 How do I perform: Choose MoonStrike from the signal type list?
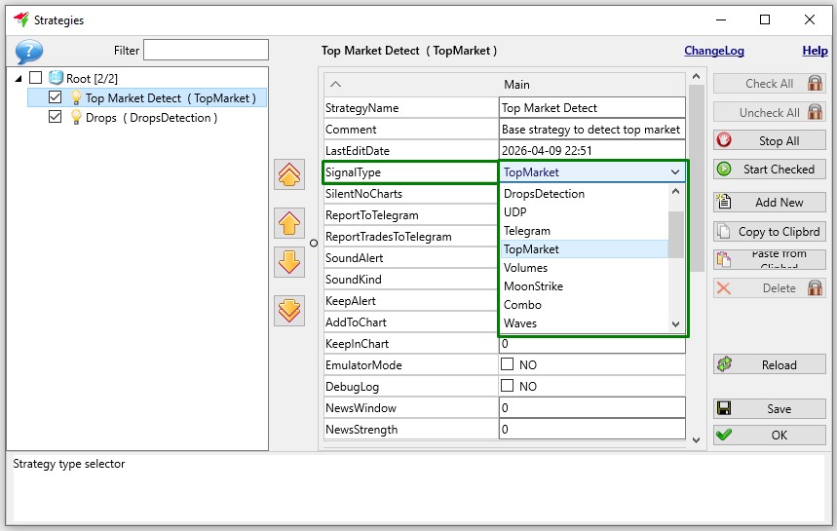click(533, 286)
